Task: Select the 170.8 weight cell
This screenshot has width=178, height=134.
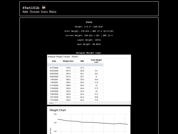Action: point(68,68)
